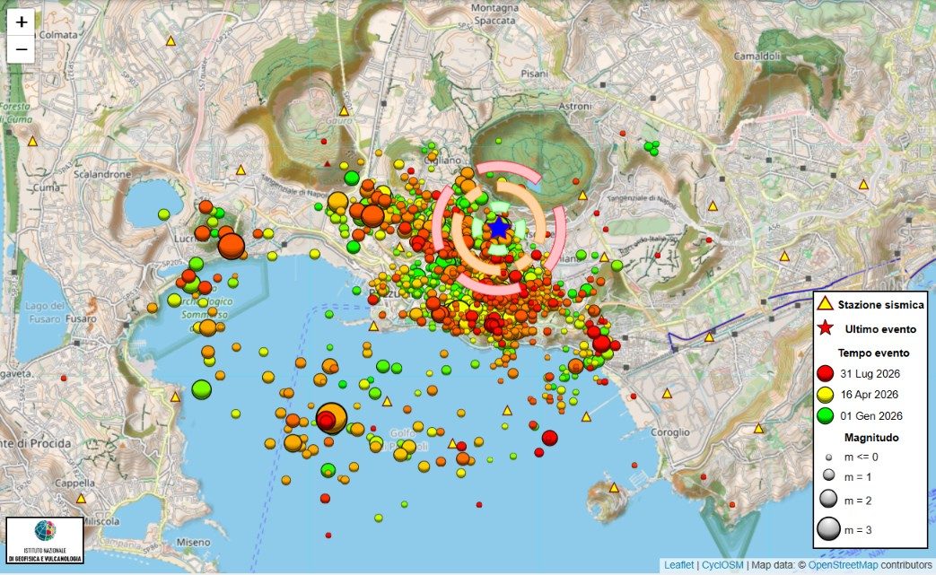
Task: Click the m <= 0 magnitude legend circle
Action: [x=828, y=458]
